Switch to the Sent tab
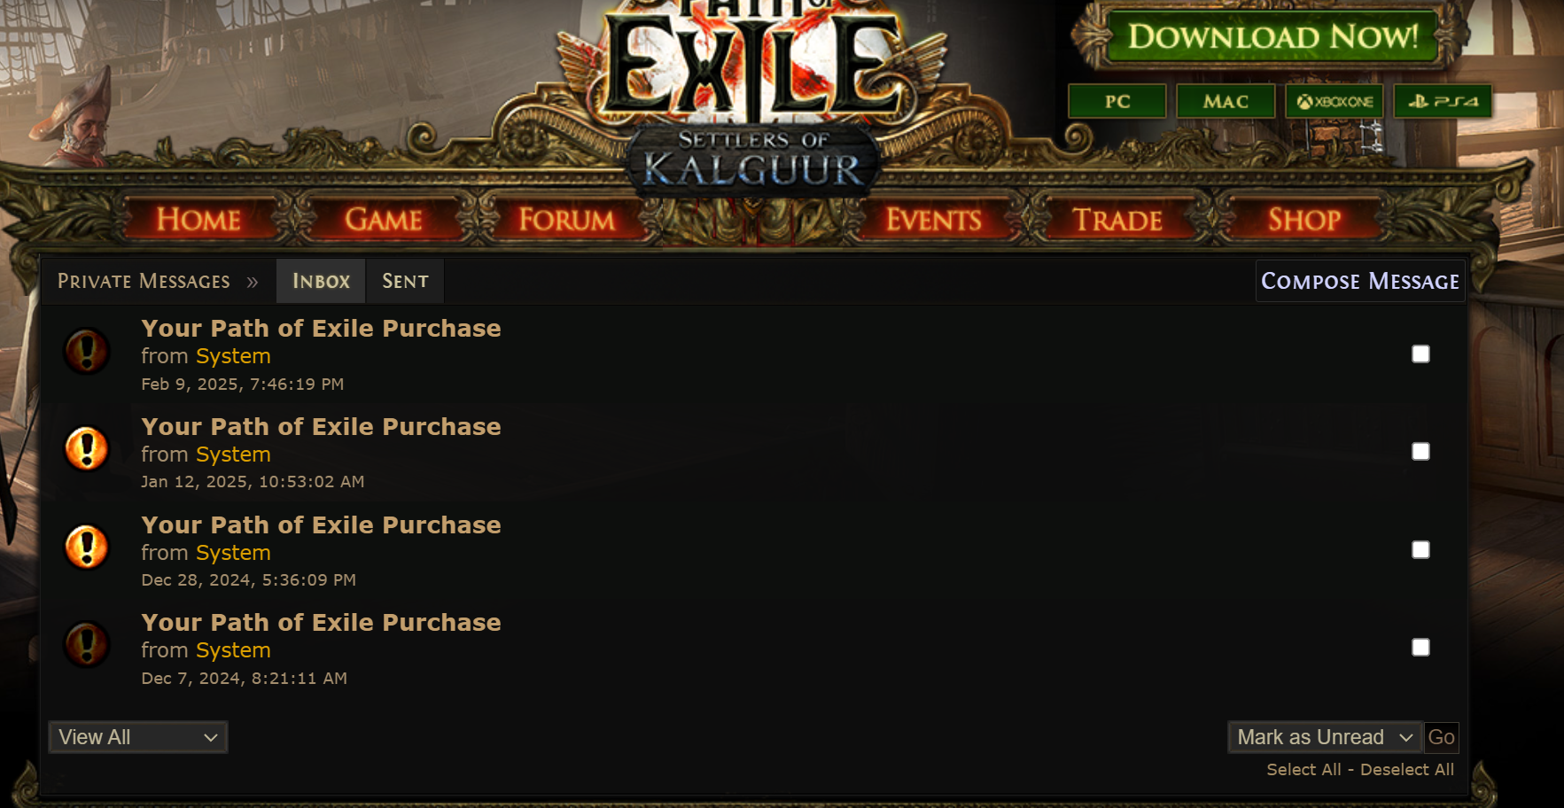 pos(405,282)
